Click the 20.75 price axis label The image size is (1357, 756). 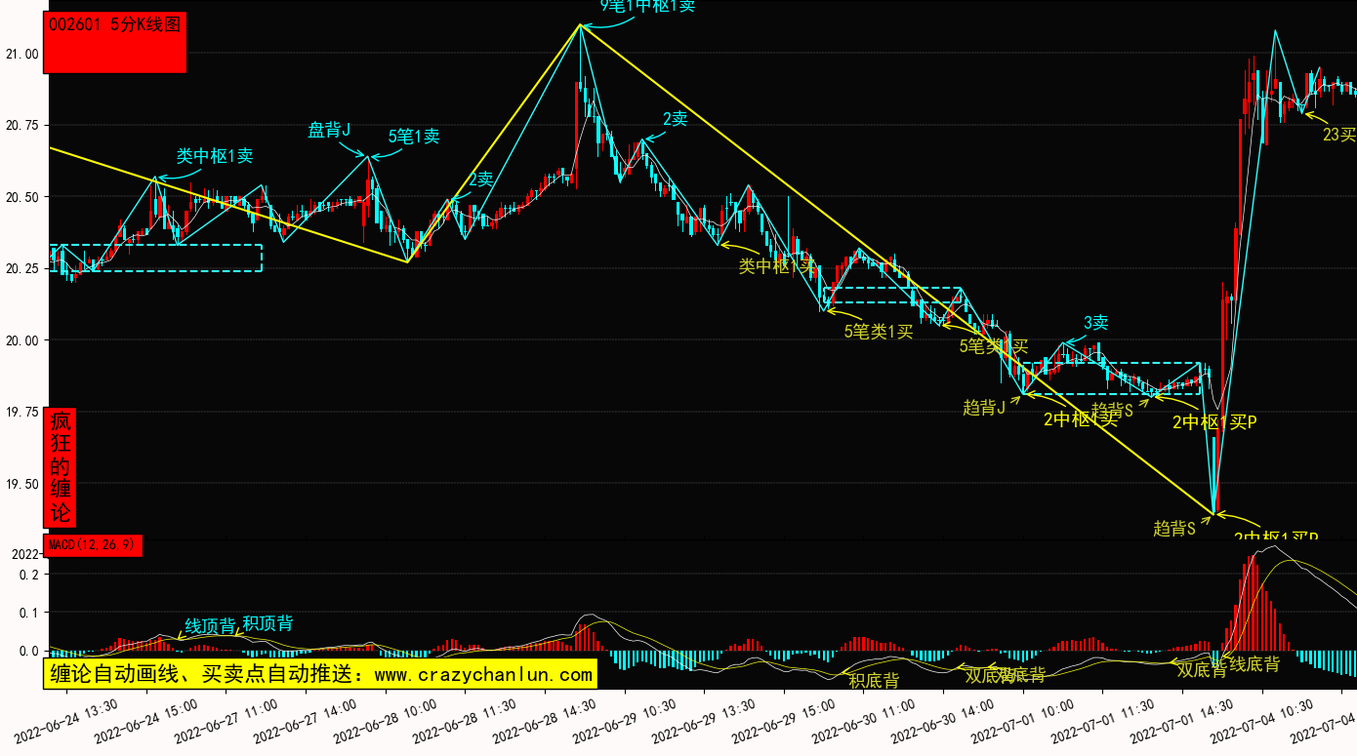(21, 126)
